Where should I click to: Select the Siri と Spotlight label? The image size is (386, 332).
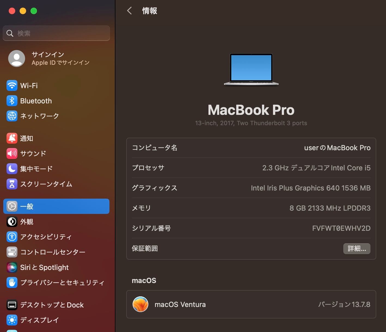[44, 267]
